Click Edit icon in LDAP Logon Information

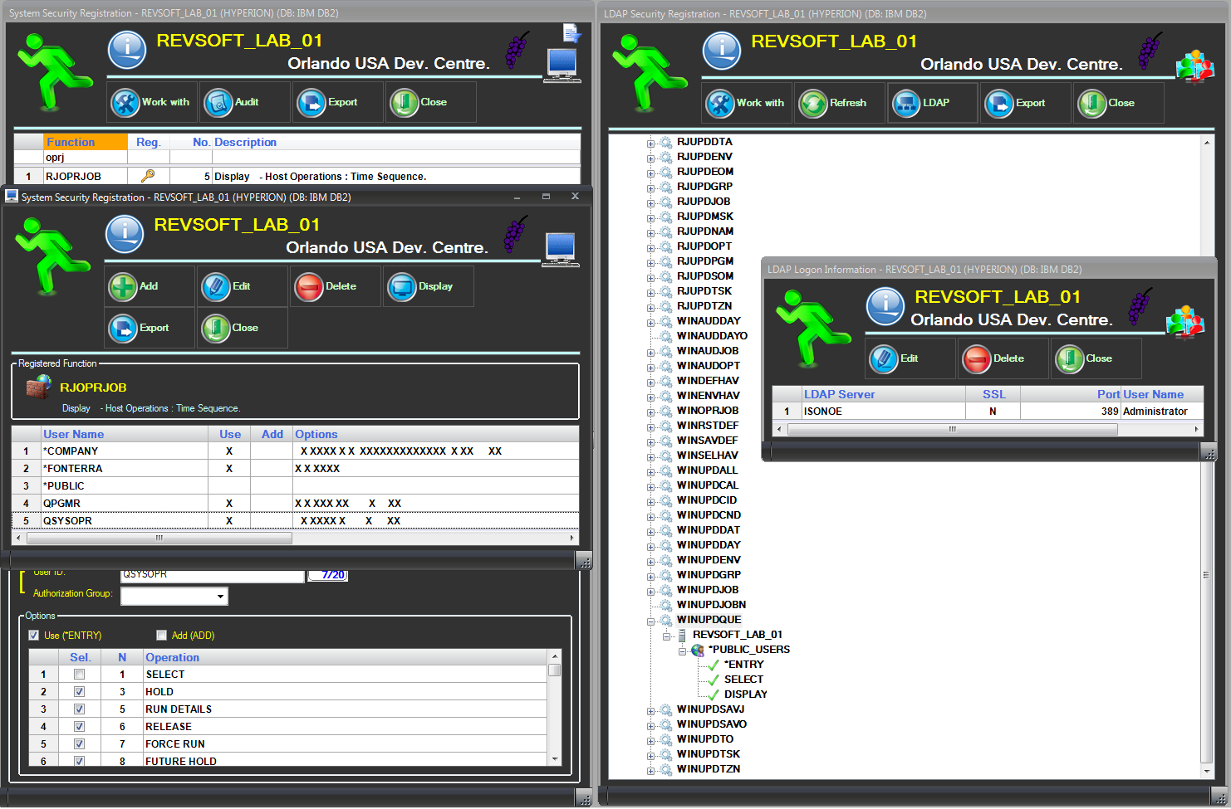tap(884, 359)
